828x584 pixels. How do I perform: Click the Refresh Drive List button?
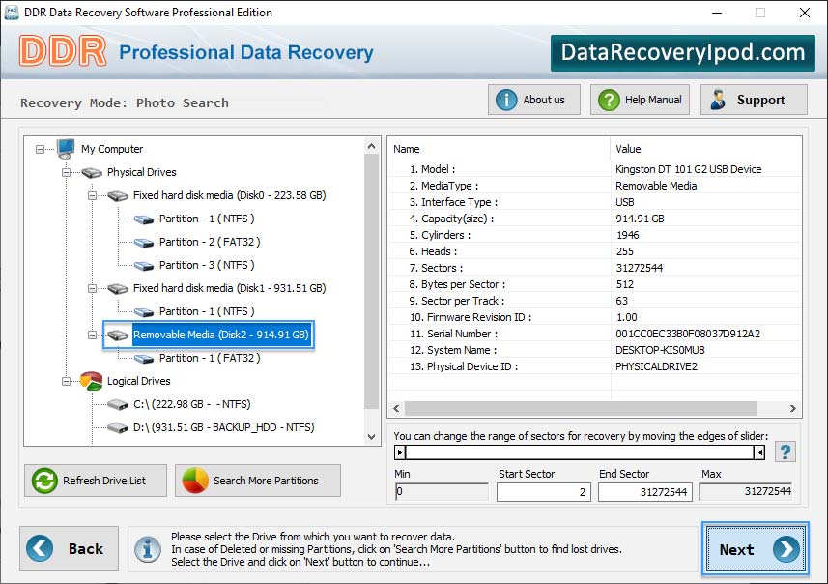pyautogui.click(x=96, y=481)
